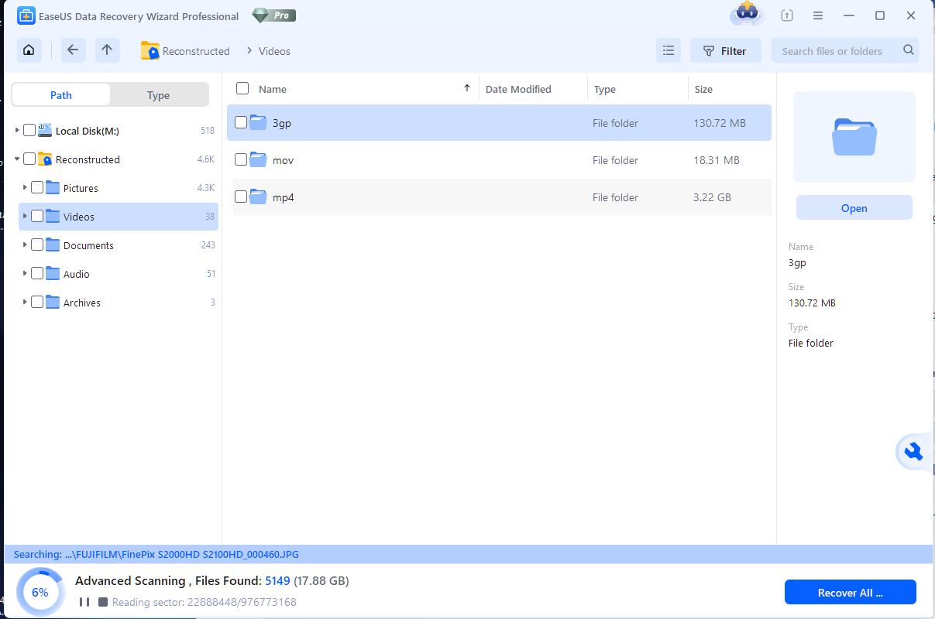Click the mp4 folder icon in list
Screen dimensions: 935x619
pos(258,197)
